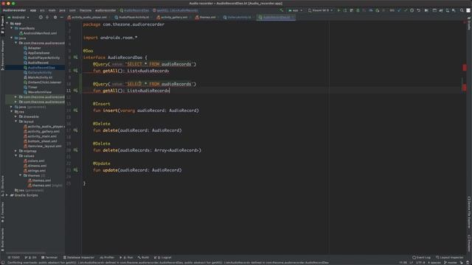Open the Layout Inspector
This screenshot has height=265, width=472.
tap(450, 258)
